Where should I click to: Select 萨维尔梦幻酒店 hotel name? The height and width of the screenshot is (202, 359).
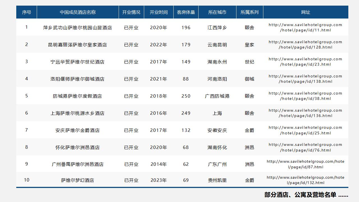tap(77, 180)
